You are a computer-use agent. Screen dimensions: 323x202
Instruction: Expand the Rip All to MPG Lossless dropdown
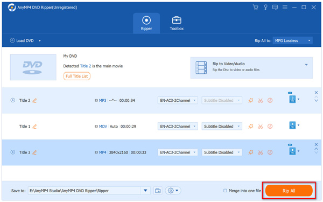(x=292, y=40)
